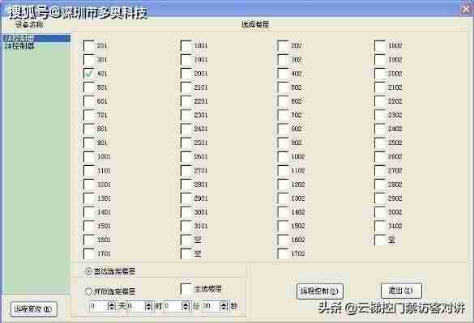Select floor 1501
This screenshot has height=323, width=474.
pos(89,226)
